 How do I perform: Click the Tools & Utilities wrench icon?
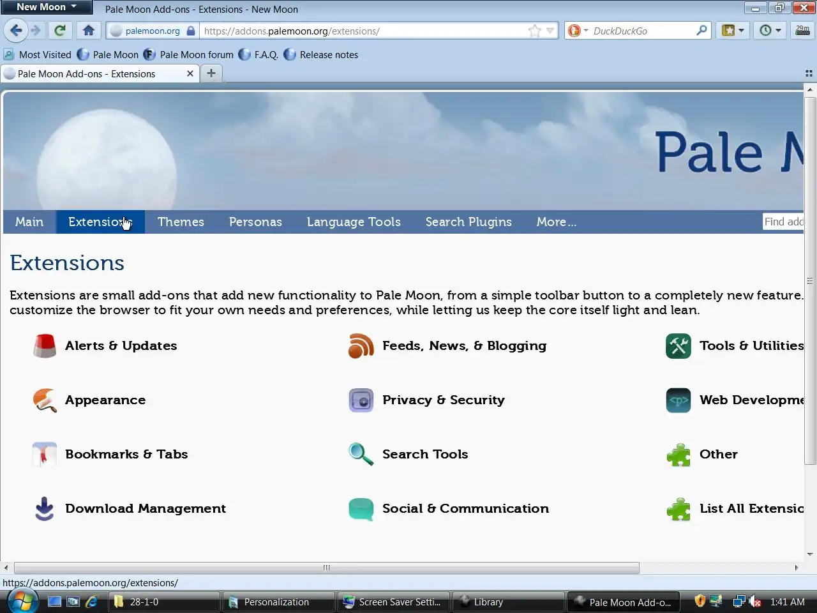tap(678, 345)
